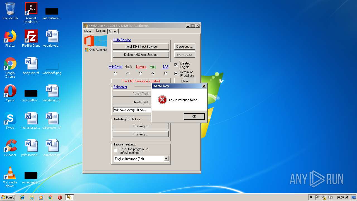Open saidweeks.rtf document
Screen dimensions: 357x201
coord(52,121)
